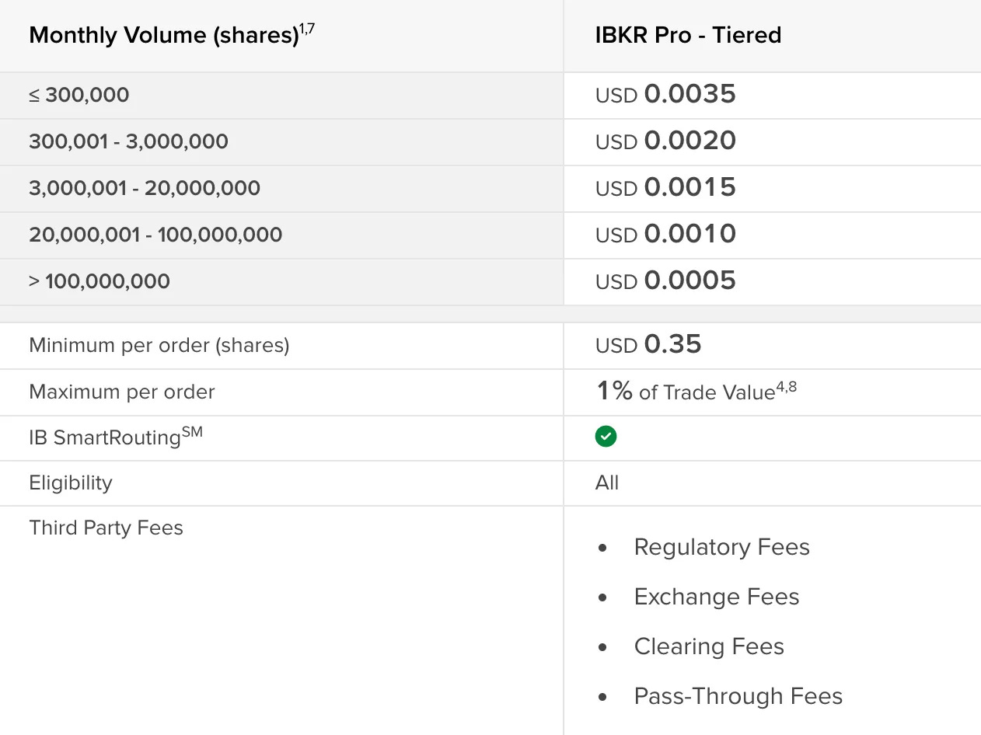Click 'Minimum per order (shares)' label
This screenshot has width=981, height=735.
tap(159, 346)
